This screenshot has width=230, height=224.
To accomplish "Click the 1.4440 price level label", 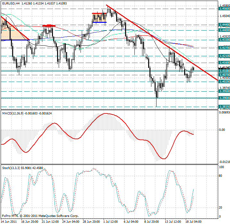I will click(x=224, y=24).
